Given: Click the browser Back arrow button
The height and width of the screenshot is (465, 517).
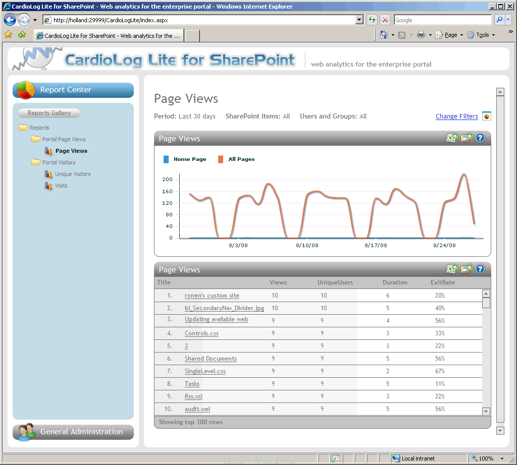Looking at the screenshot, I should (10, 20).
